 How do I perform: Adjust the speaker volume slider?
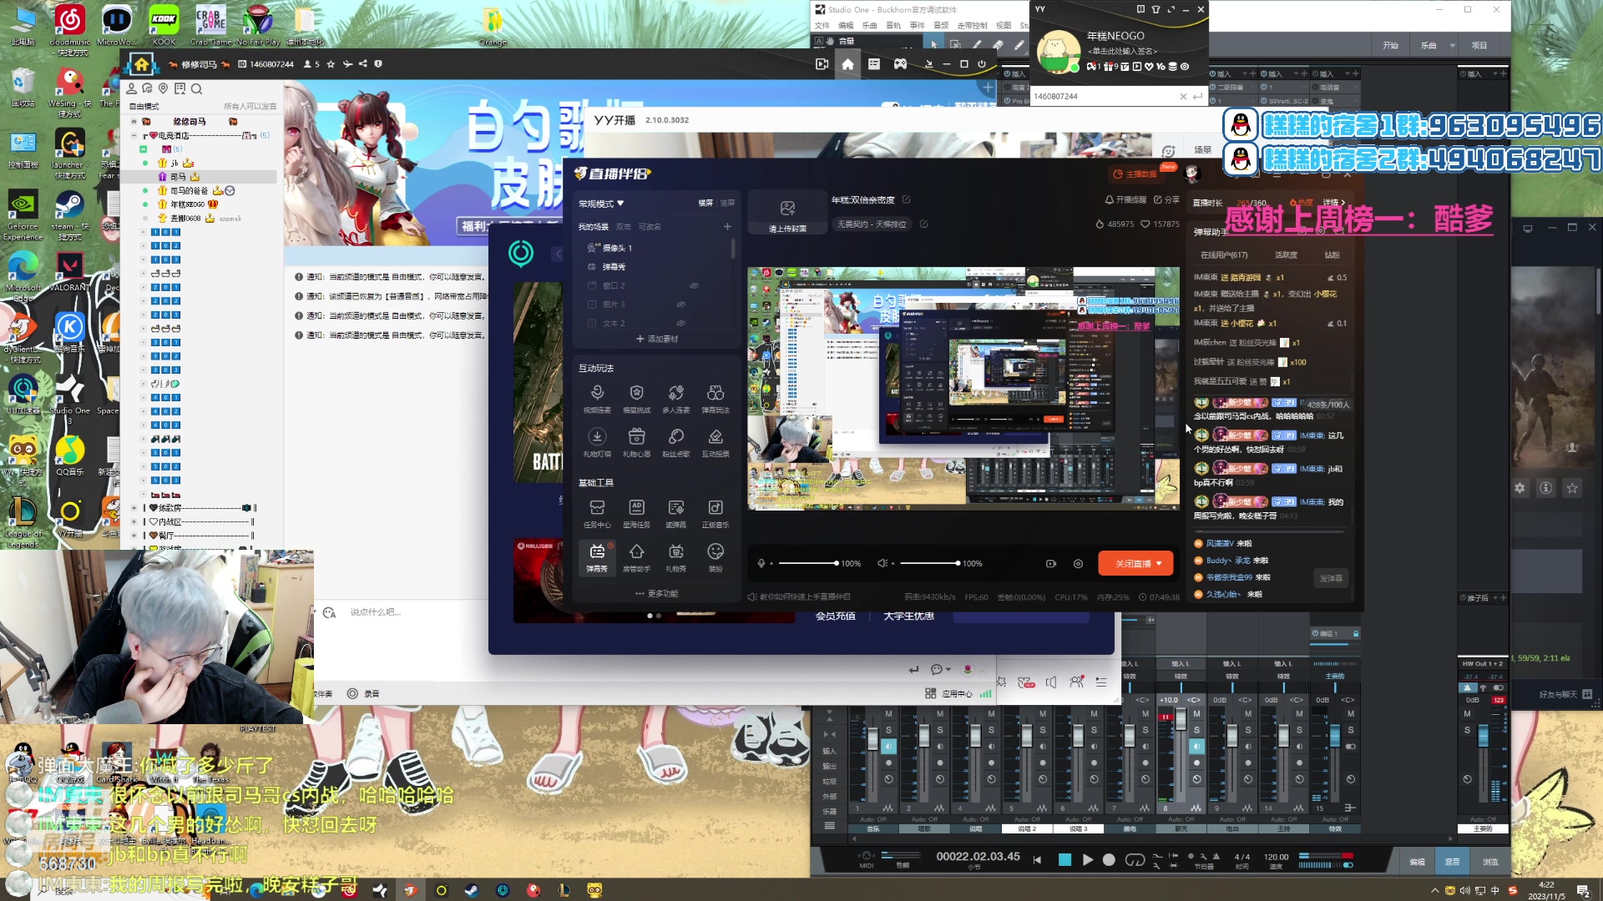click(928, 564)
